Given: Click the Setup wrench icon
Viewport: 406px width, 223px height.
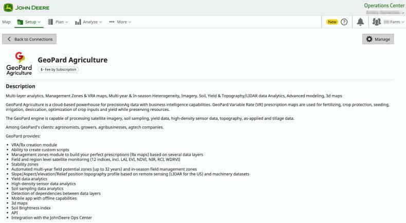Looking at the screenshot, I should [x=20, y=22].
